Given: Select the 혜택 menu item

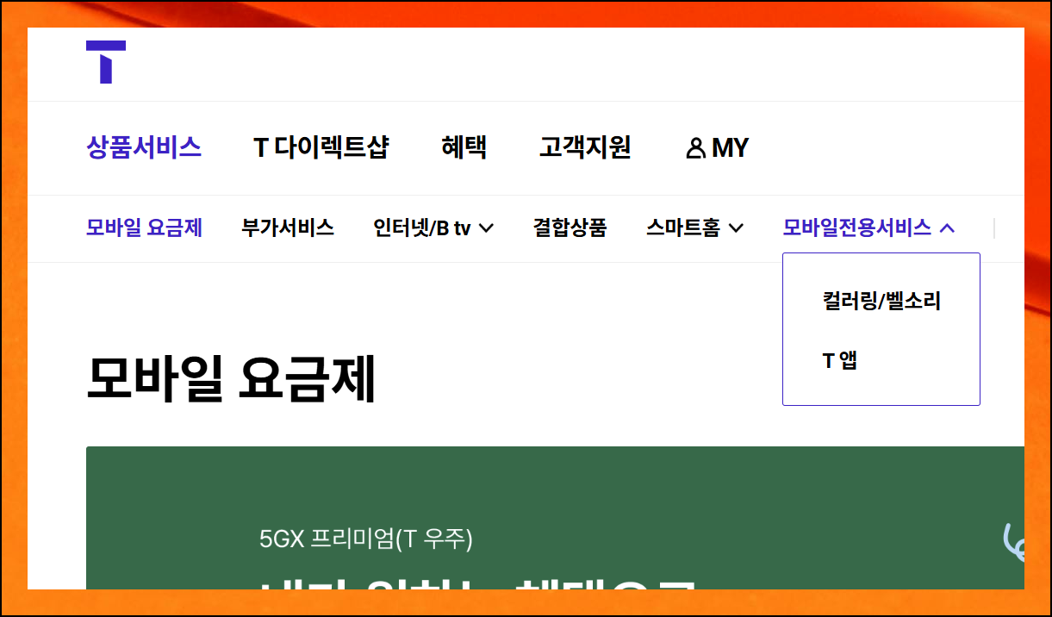Looking at the screenshot, I should click(x=464, y=147).
